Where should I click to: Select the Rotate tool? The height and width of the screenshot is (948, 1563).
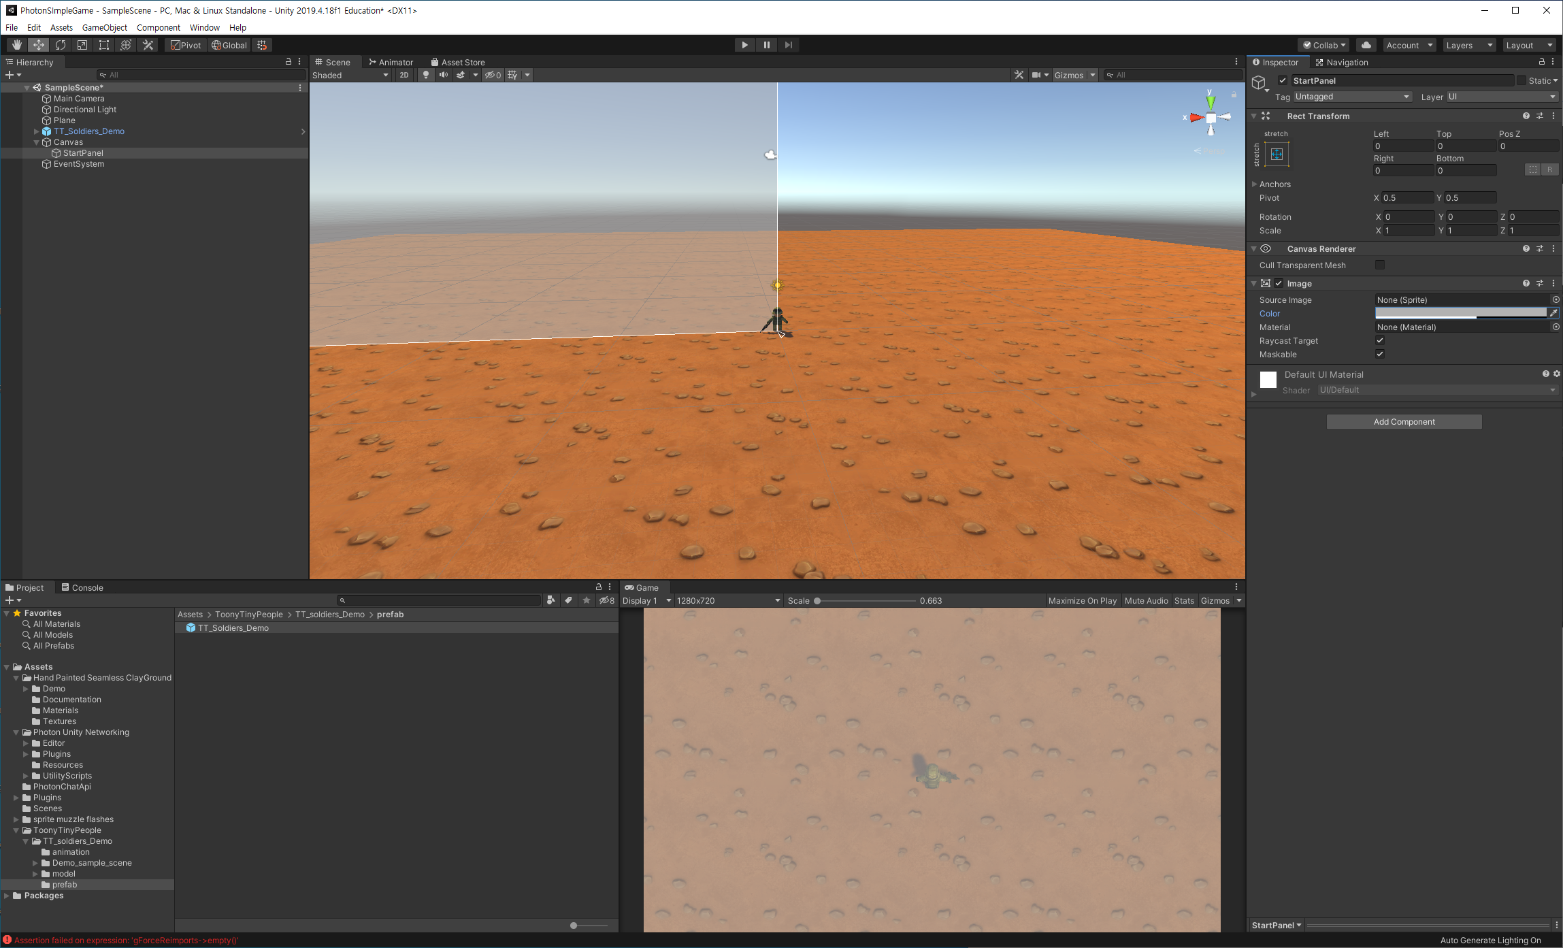(x=60, y=45)
